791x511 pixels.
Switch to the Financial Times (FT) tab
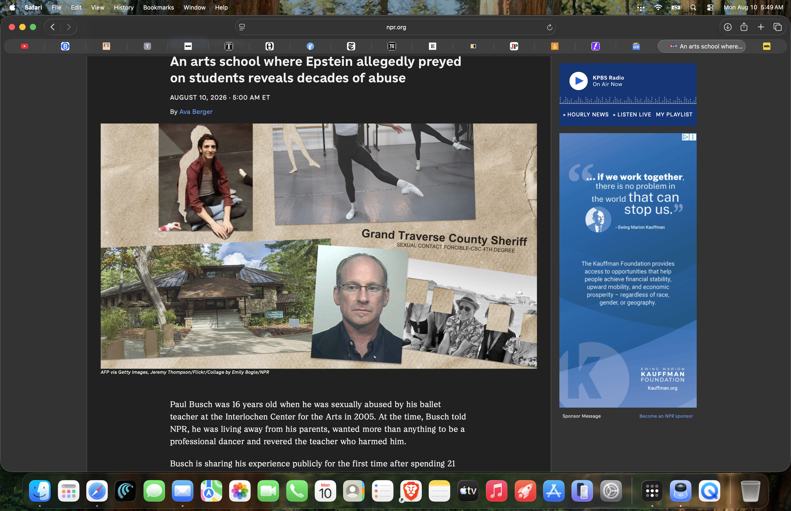[106, 46]
